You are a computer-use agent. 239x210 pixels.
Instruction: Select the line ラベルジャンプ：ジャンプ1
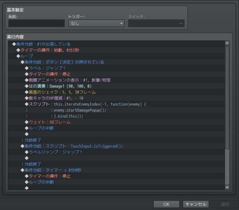117,152
